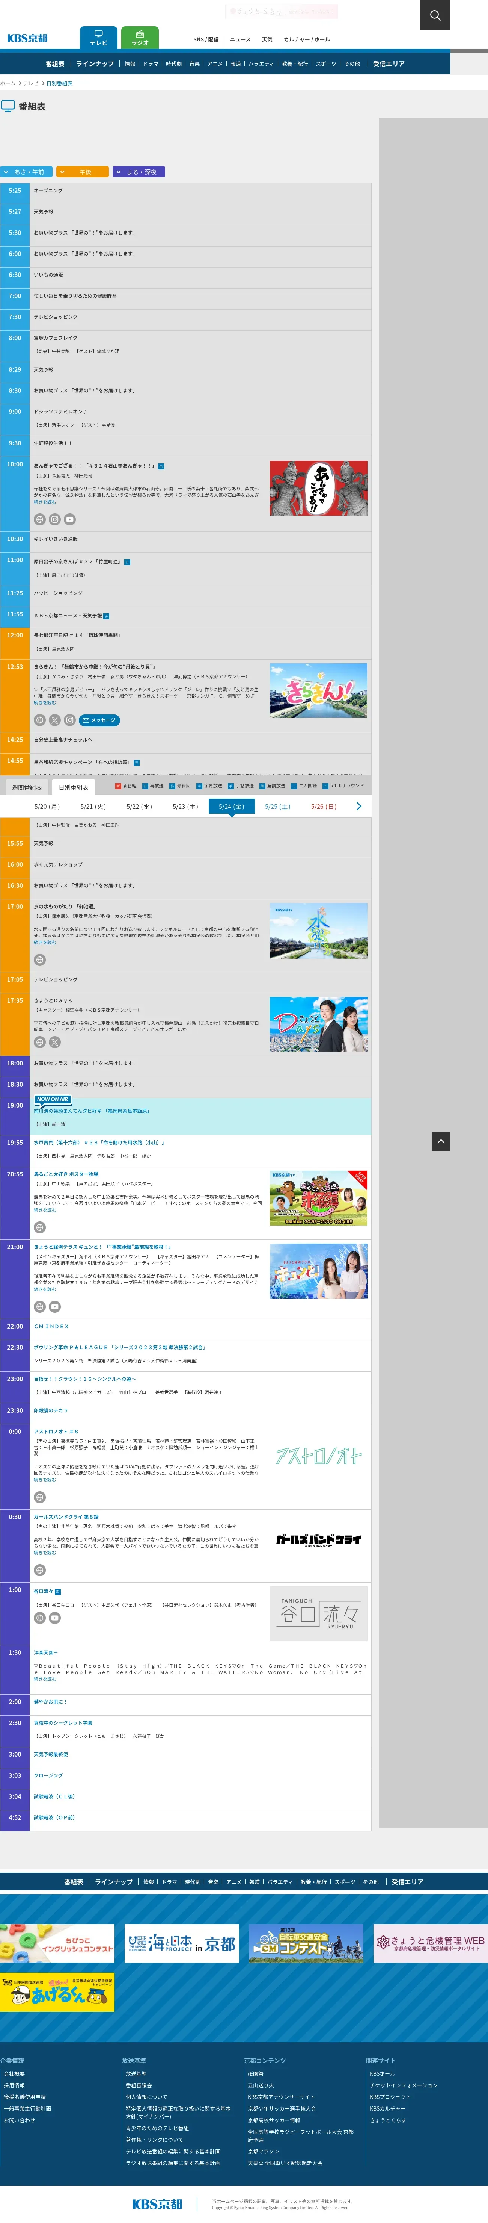Expand 続きを読む for ガールズバンドクライ

(x=45, y=1553)
